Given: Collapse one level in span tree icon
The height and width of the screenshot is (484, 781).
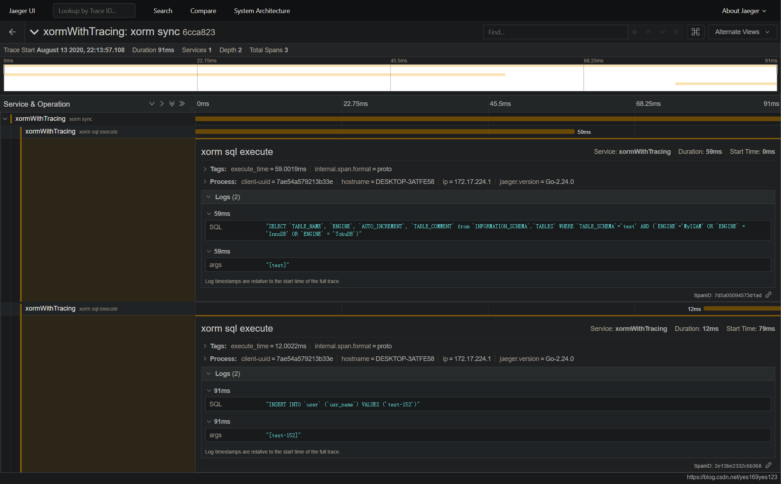Looking at the screenshot, I should pyautogui.click(x=162, y=104).
